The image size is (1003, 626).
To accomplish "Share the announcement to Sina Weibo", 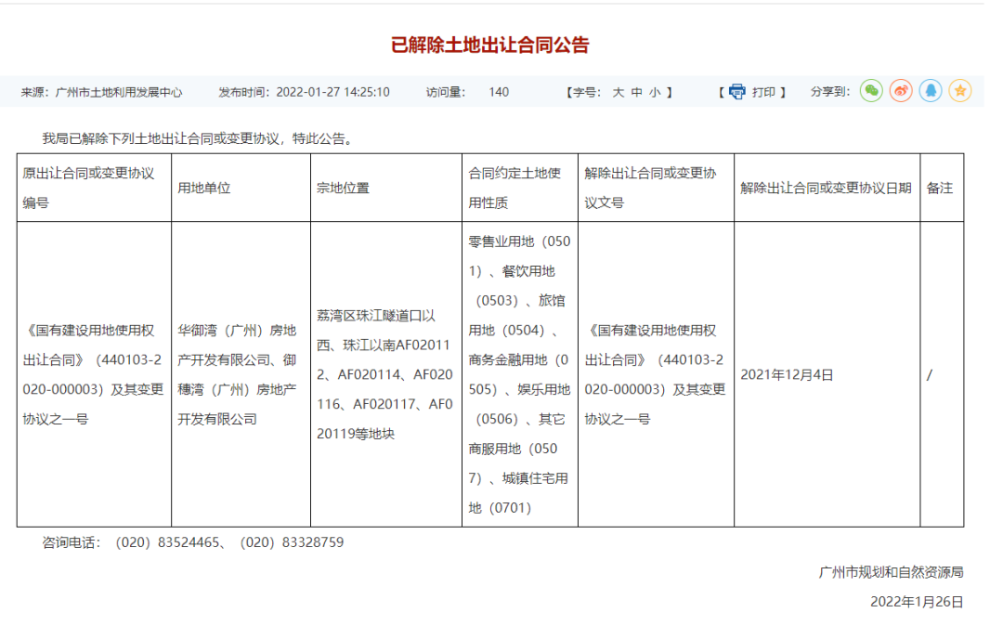I will click(899, 91).
